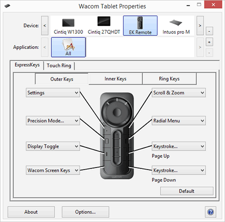The image size is (225, 222).
Task: Open the Precision Mode dropdown
Action: tap(53, 120)
